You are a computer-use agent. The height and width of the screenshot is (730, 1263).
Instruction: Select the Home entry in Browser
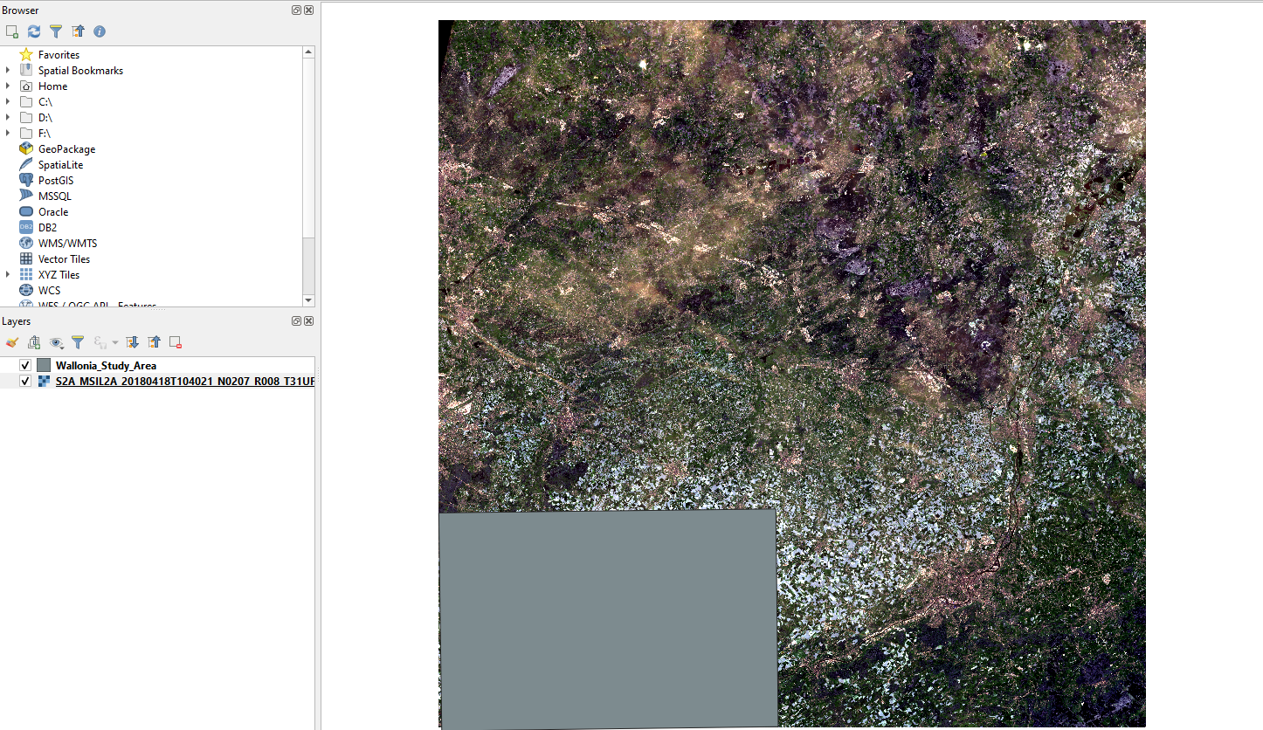pyautogui.click(x=52, y=86)
